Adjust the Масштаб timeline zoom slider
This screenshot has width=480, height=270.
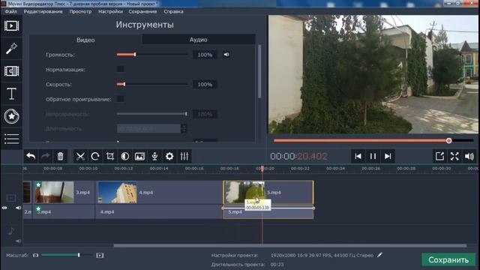coord(67,255)
